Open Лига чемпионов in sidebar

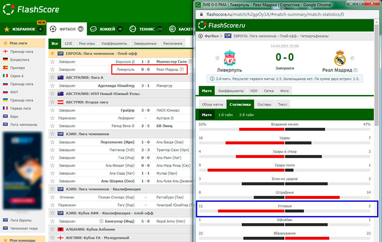24,124
